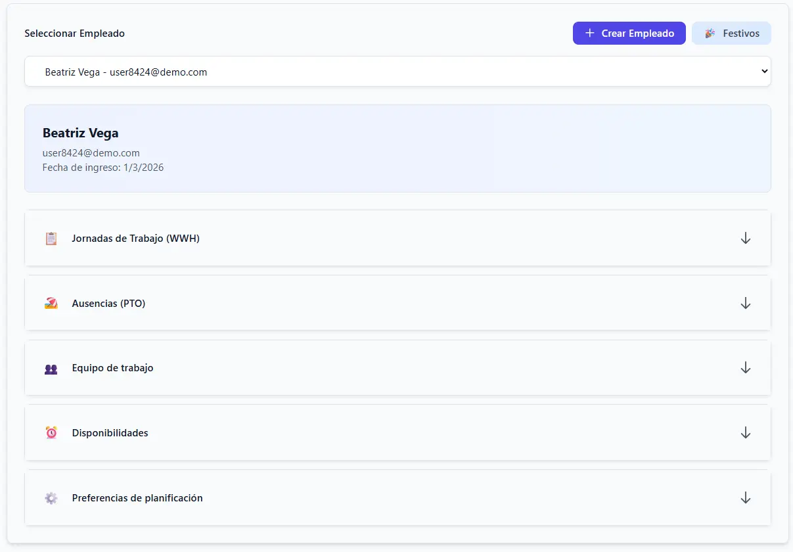
Task: Click the Jornadas de Trabajo (WWH) title
Action: click(x=136, y=239)
